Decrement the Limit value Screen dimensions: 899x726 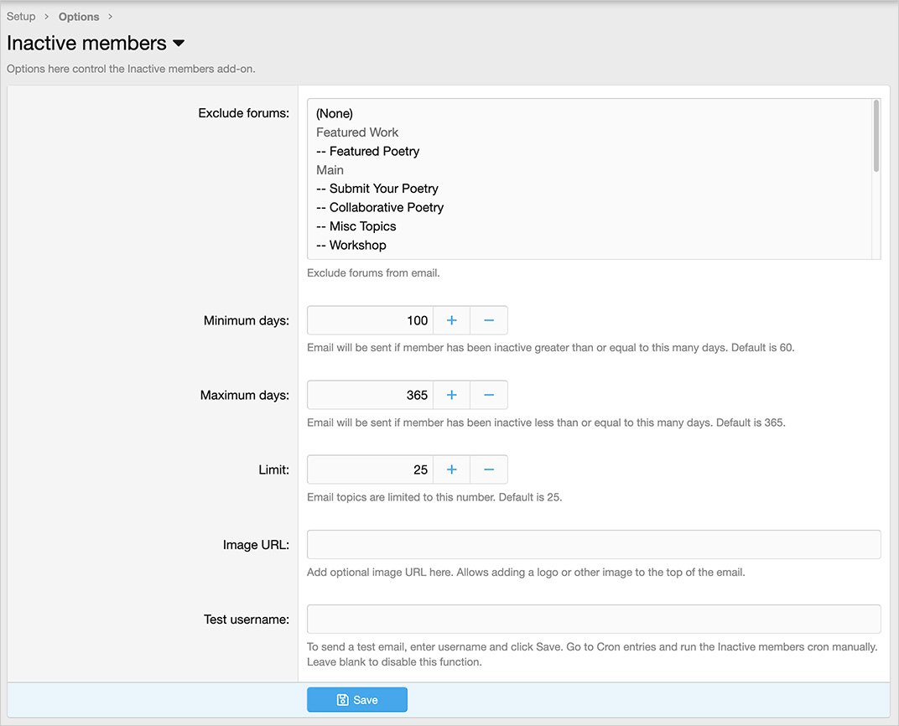489,469
